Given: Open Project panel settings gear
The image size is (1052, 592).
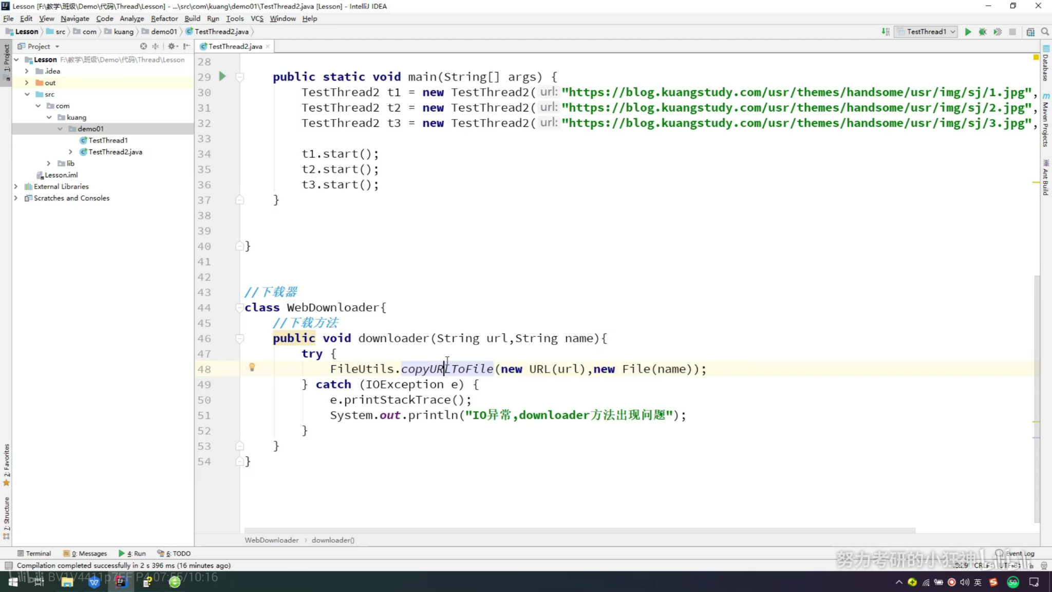Looking at the screenshot, I should coord(172,46).
